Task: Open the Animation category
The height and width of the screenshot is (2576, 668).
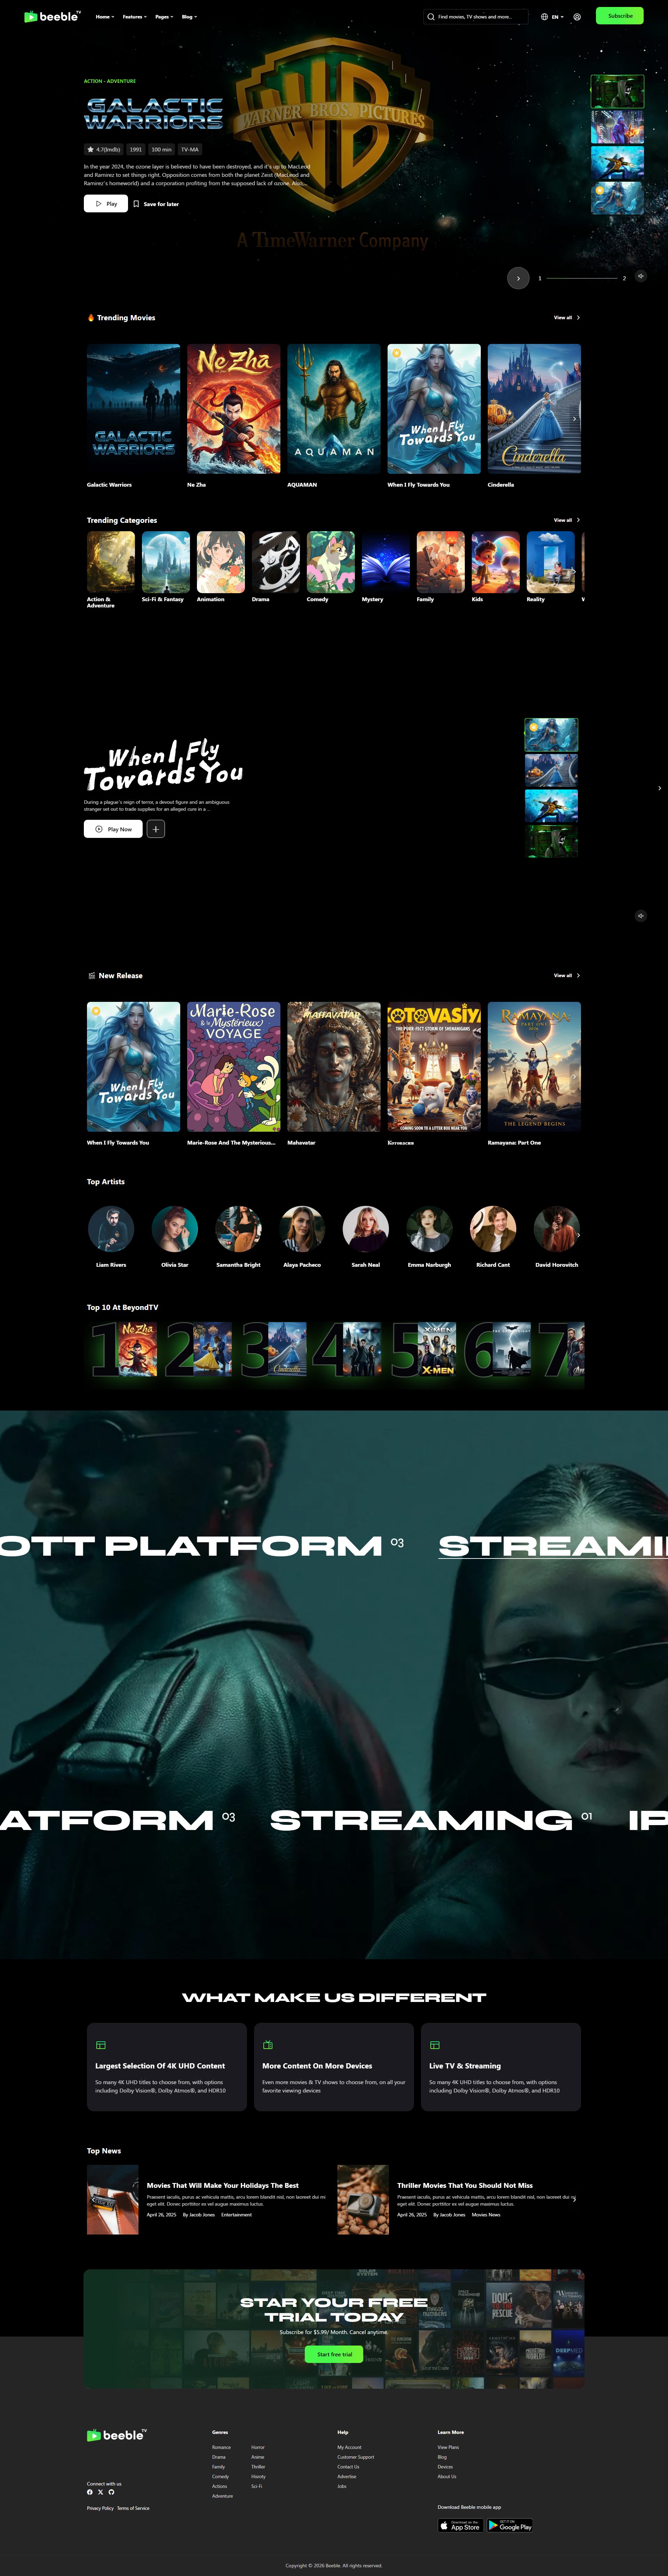Action: pyautogui.click(x=221, y=562)
